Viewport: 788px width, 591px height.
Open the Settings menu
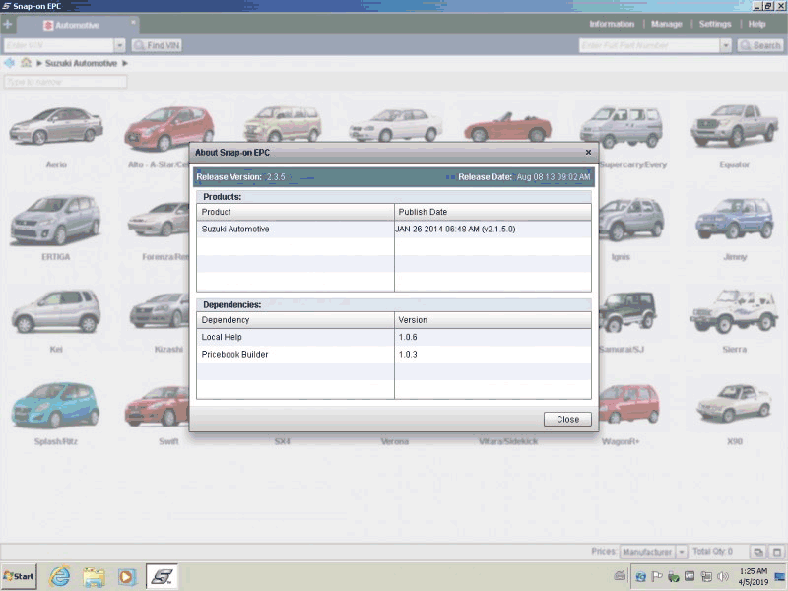715,24
